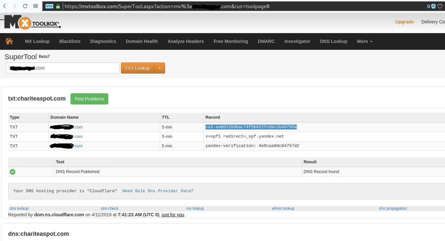Open DMARC navigation item
The width and height of the screenshot is (445, 241).
266,41
